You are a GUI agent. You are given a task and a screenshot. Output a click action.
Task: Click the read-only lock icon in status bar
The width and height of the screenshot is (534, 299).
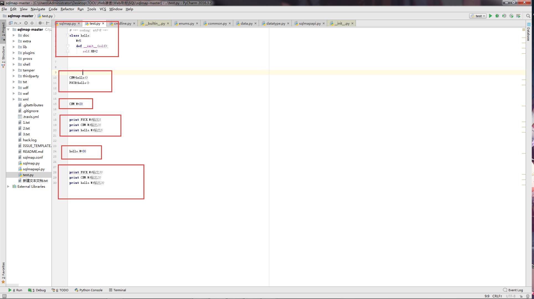click(x=521, y=296)
